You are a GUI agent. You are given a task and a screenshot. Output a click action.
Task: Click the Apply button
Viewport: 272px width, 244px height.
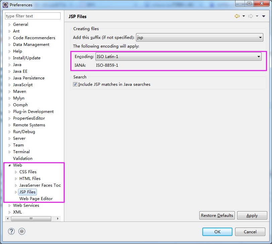pos(252,216)
